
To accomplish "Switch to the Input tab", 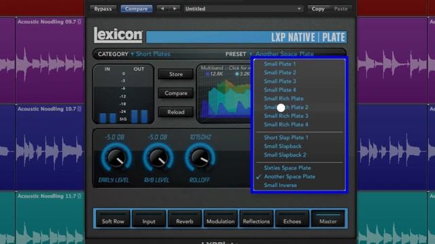I will [149, 218].
